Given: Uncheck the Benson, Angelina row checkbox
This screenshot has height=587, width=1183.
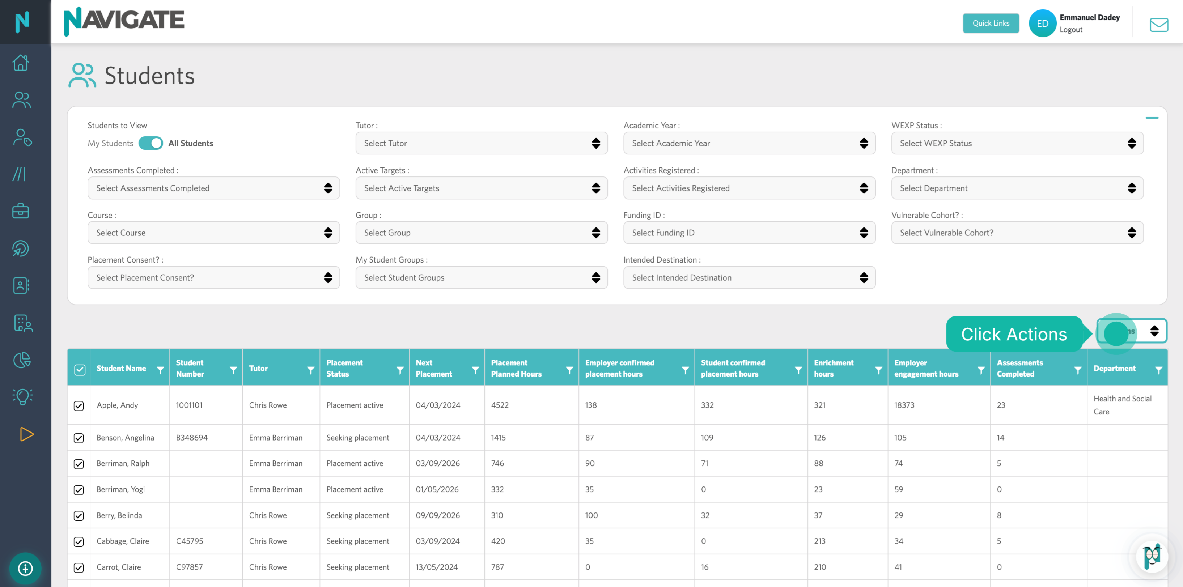Looking at the screenshot, I should (x=79, y=438).
